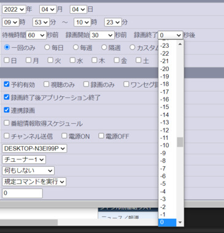Open the 録画開始 dropdown showing 30
This screenshot has height=233, width=224.
click(102, 35)
